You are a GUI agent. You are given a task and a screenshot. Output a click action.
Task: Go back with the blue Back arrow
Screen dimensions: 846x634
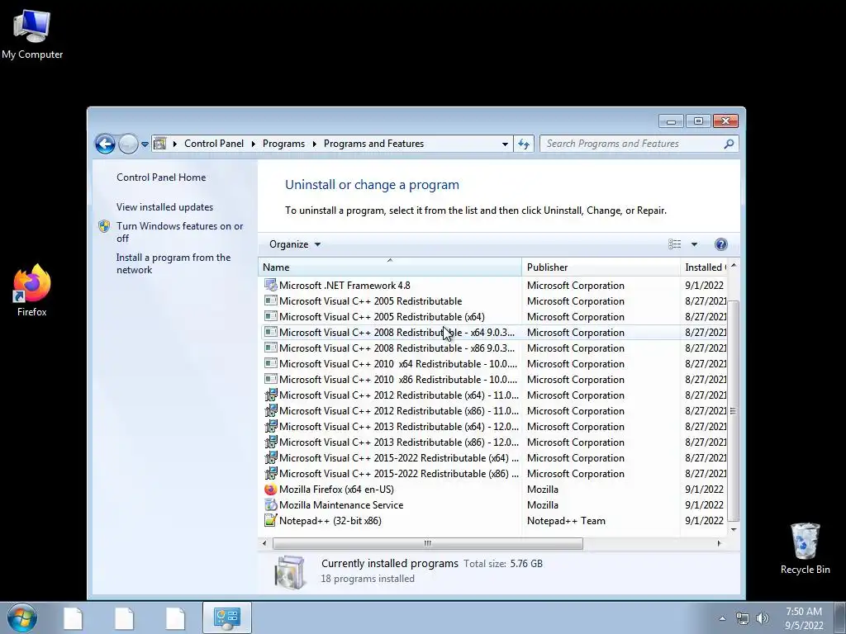tap(105, 144)
